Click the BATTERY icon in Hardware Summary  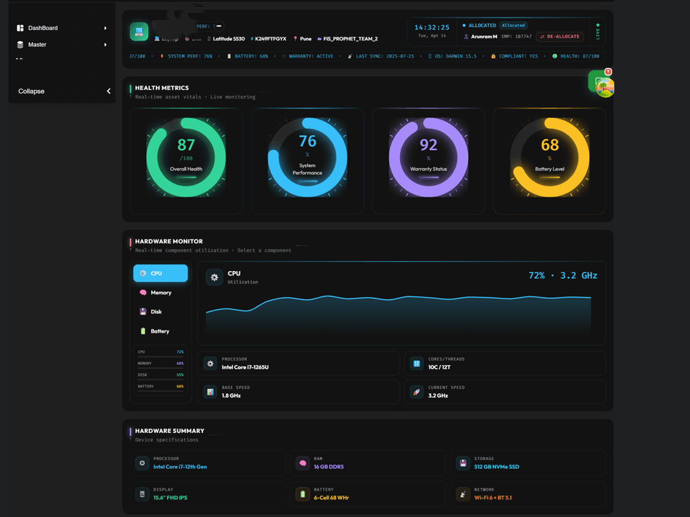(303, 494)
